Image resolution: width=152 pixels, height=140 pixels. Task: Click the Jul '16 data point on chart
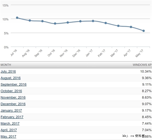tap(17, 18)
